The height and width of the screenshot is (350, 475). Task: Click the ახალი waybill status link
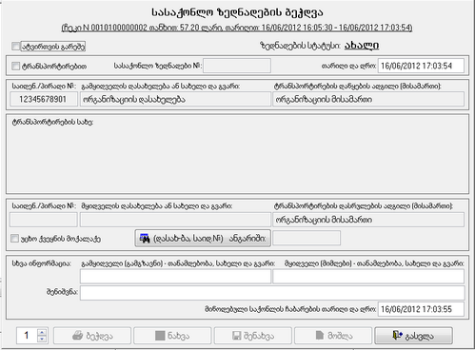(362, 46)
